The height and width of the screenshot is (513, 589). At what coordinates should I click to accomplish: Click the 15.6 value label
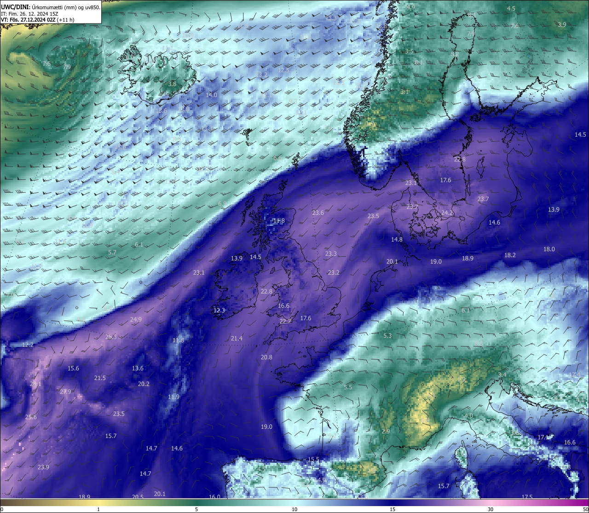point(73,369)
